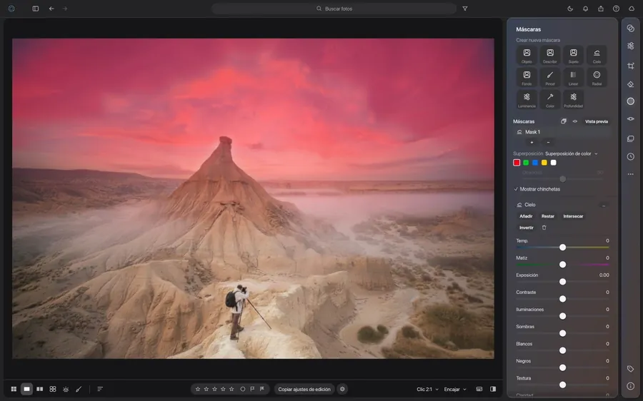Click Intersecar mask button
The height and width of the screenshot is (401, 643).
coord(573,216)
